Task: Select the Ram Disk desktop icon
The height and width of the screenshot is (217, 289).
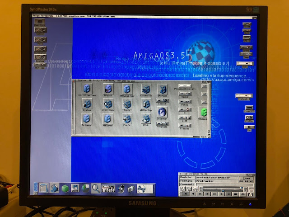Action: (x=40, y=21)
